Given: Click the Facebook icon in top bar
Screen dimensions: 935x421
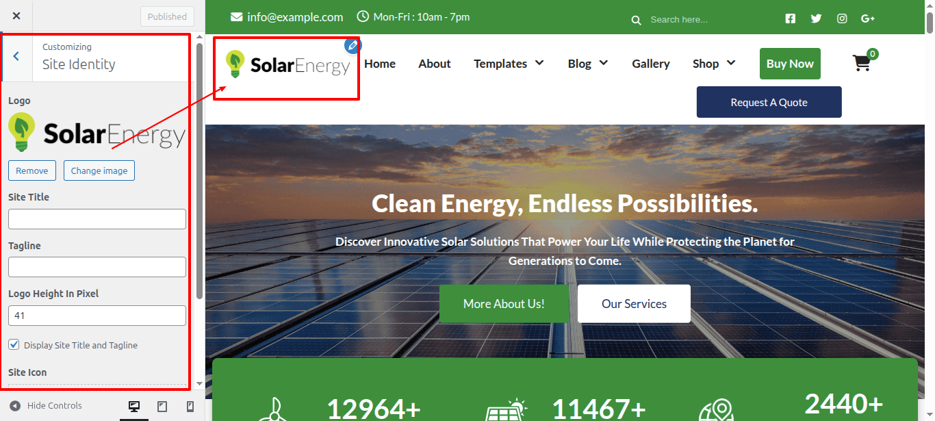Looking at the screenshot, I should [791, 19].
